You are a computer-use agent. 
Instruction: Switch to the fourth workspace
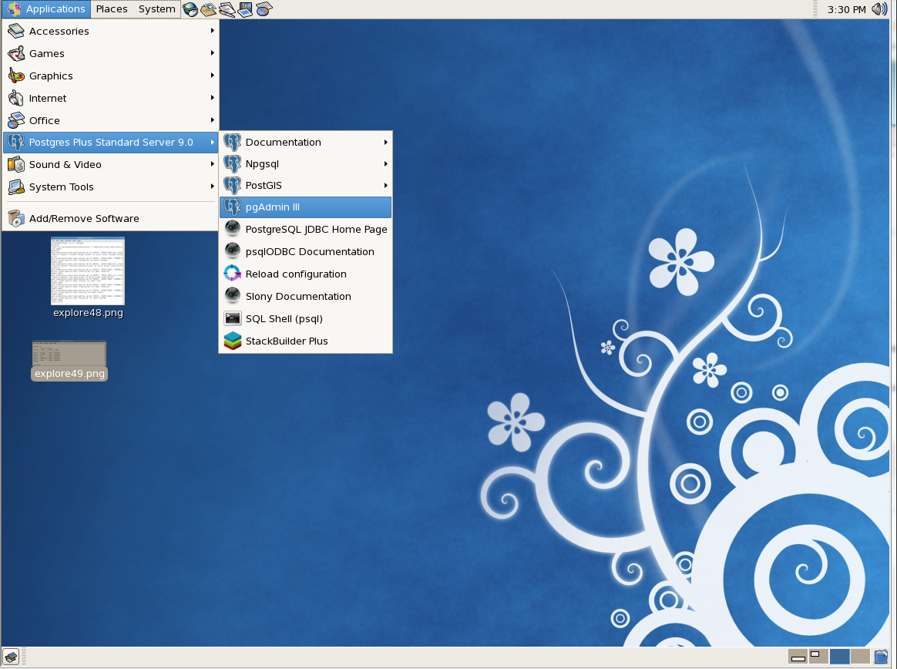click(x=860, y=657)
